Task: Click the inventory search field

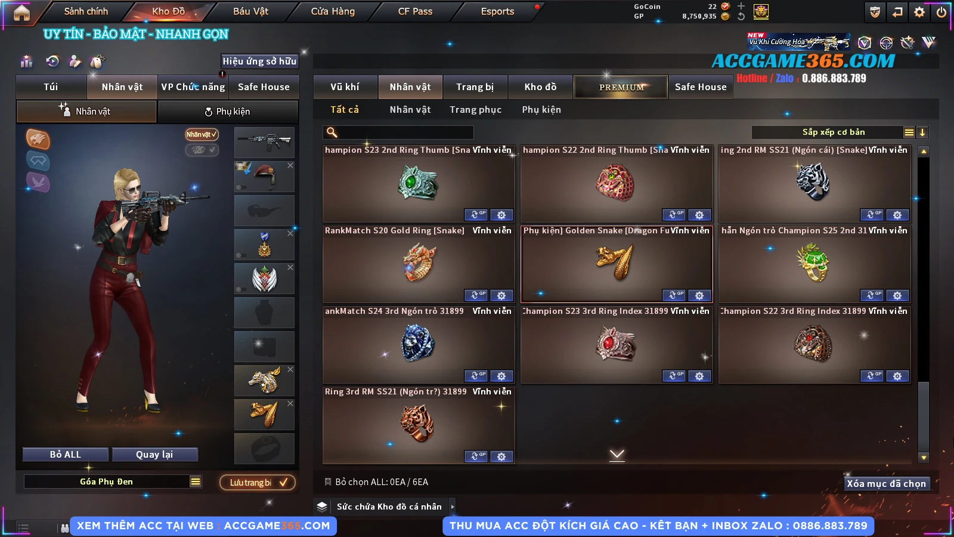Action: (x=398, y=132)
